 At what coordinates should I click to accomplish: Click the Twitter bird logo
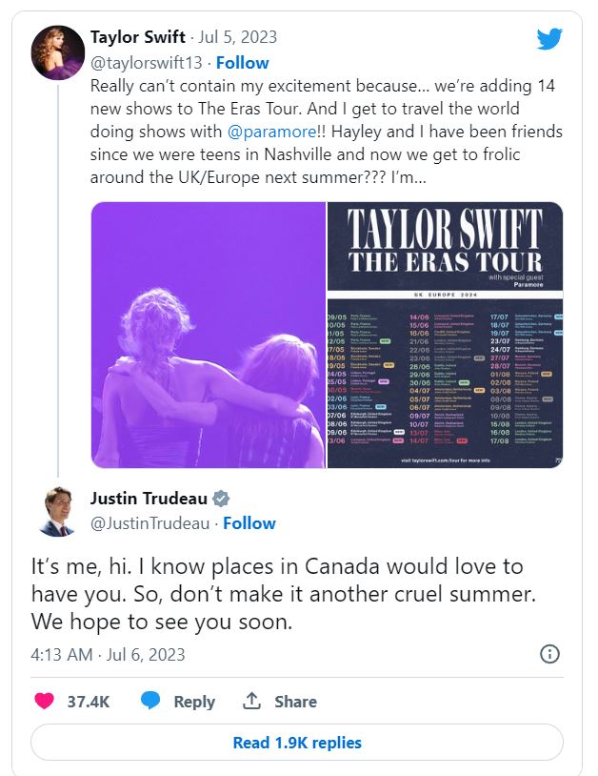(x=549, y=39)
